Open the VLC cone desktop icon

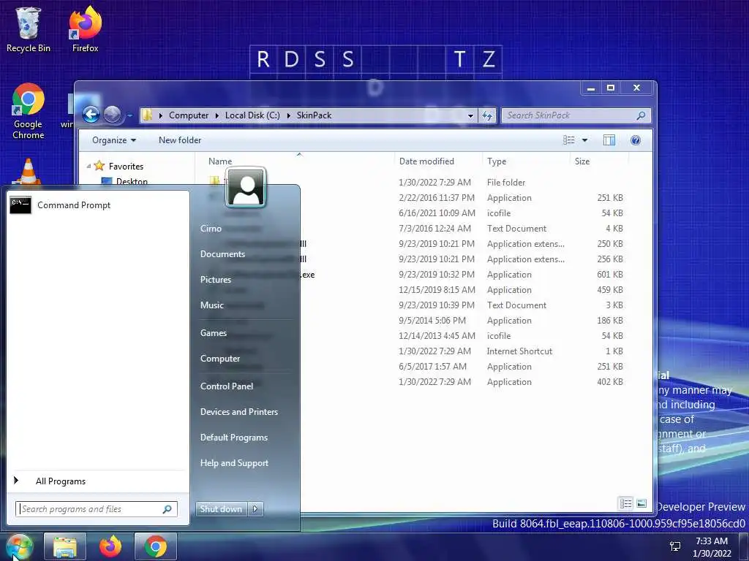click(29, 171)
